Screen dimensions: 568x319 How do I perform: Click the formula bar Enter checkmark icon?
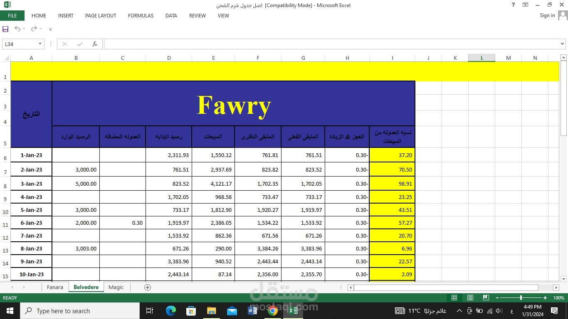(80, 44)
